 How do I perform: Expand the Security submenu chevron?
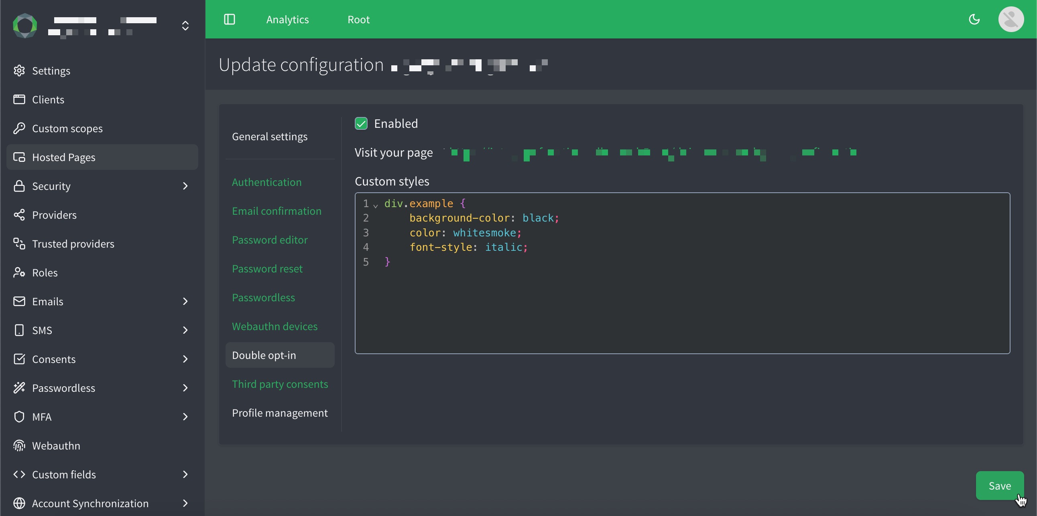click(x=185, y=185)
